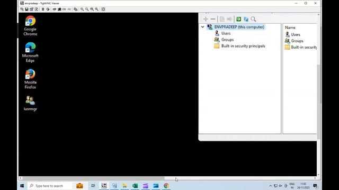
Task: Open Google Chrome desktop shortcut
Action: coord(30,26)
